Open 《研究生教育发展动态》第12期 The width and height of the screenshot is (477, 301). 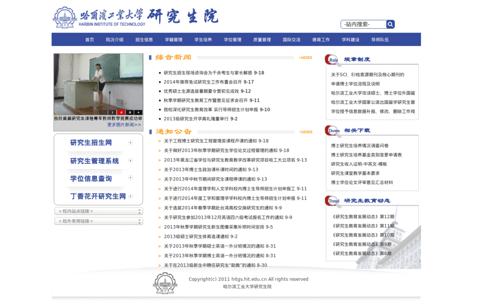[x=362, y=217]
